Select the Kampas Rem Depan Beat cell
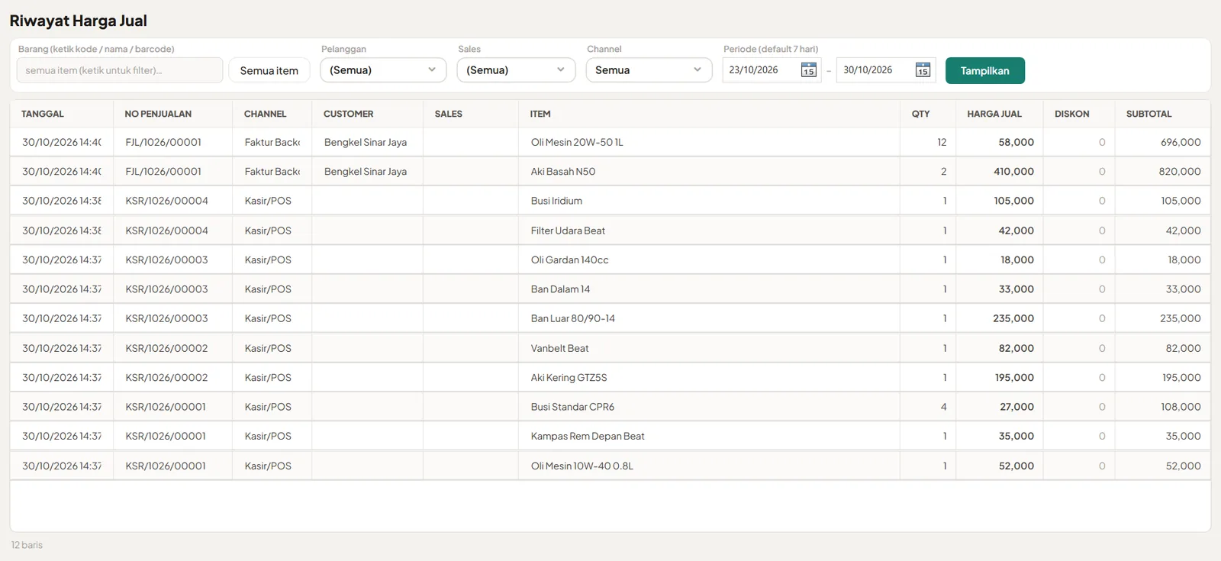Viewport: 1221px width, 561px height. click(x=709, y=436)
